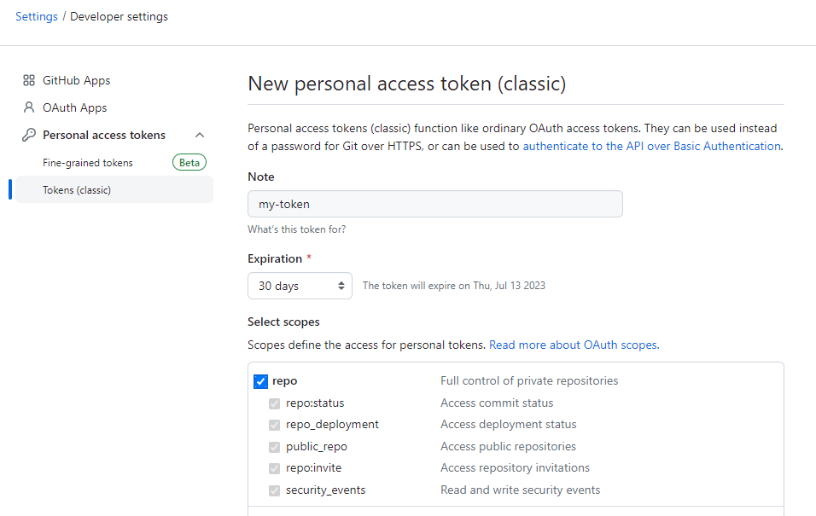This screenshot has height=516, width=816.
Task: Click the GitHub Apps grid icon
Action: coord(29,80)
